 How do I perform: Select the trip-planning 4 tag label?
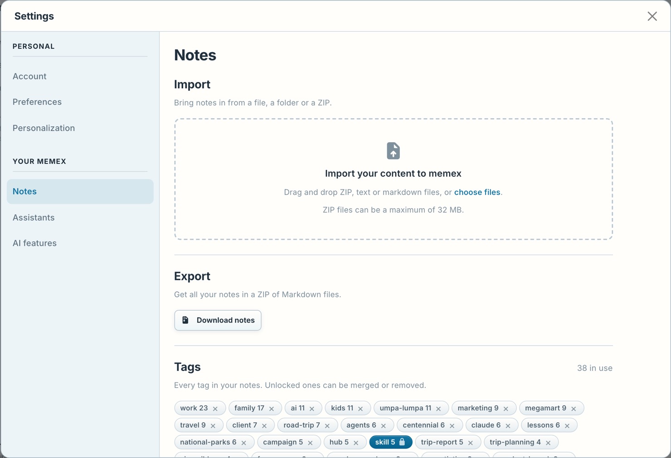(x=515, y=442)
